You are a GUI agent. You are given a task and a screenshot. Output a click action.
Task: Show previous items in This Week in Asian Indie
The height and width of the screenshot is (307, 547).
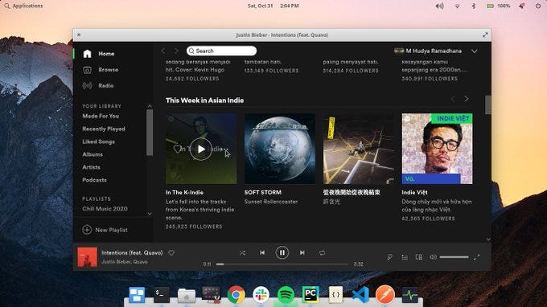(453, 99)
